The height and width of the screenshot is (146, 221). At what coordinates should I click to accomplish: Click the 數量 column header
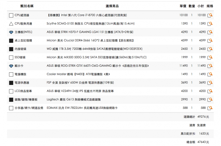[x=192, y=6]
